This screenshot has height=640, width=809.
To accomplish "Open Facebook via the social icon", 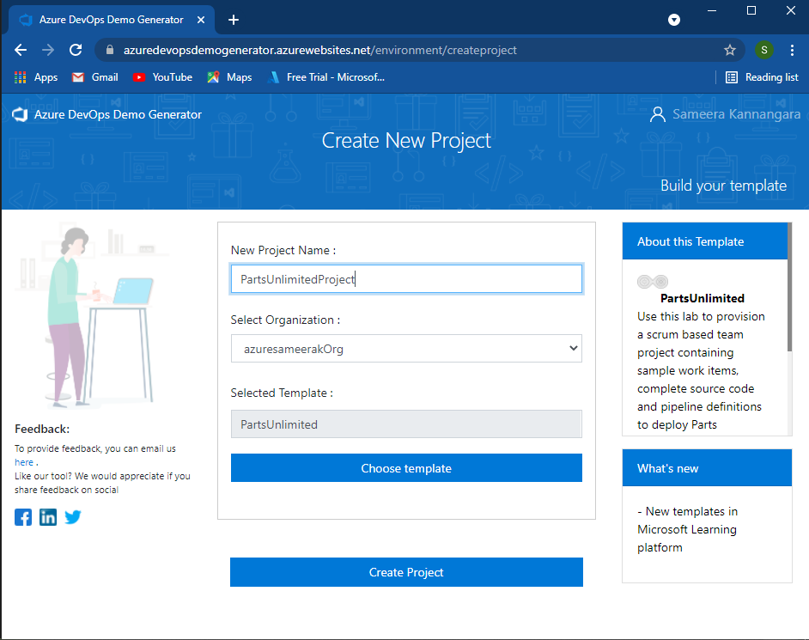I will coord(22,516).
